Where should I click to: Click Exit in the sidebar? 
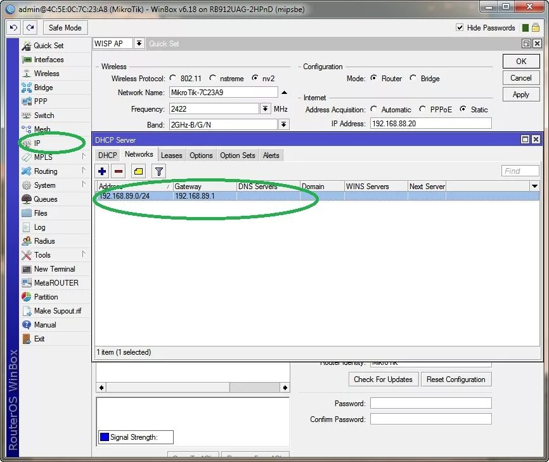[55, 339]
